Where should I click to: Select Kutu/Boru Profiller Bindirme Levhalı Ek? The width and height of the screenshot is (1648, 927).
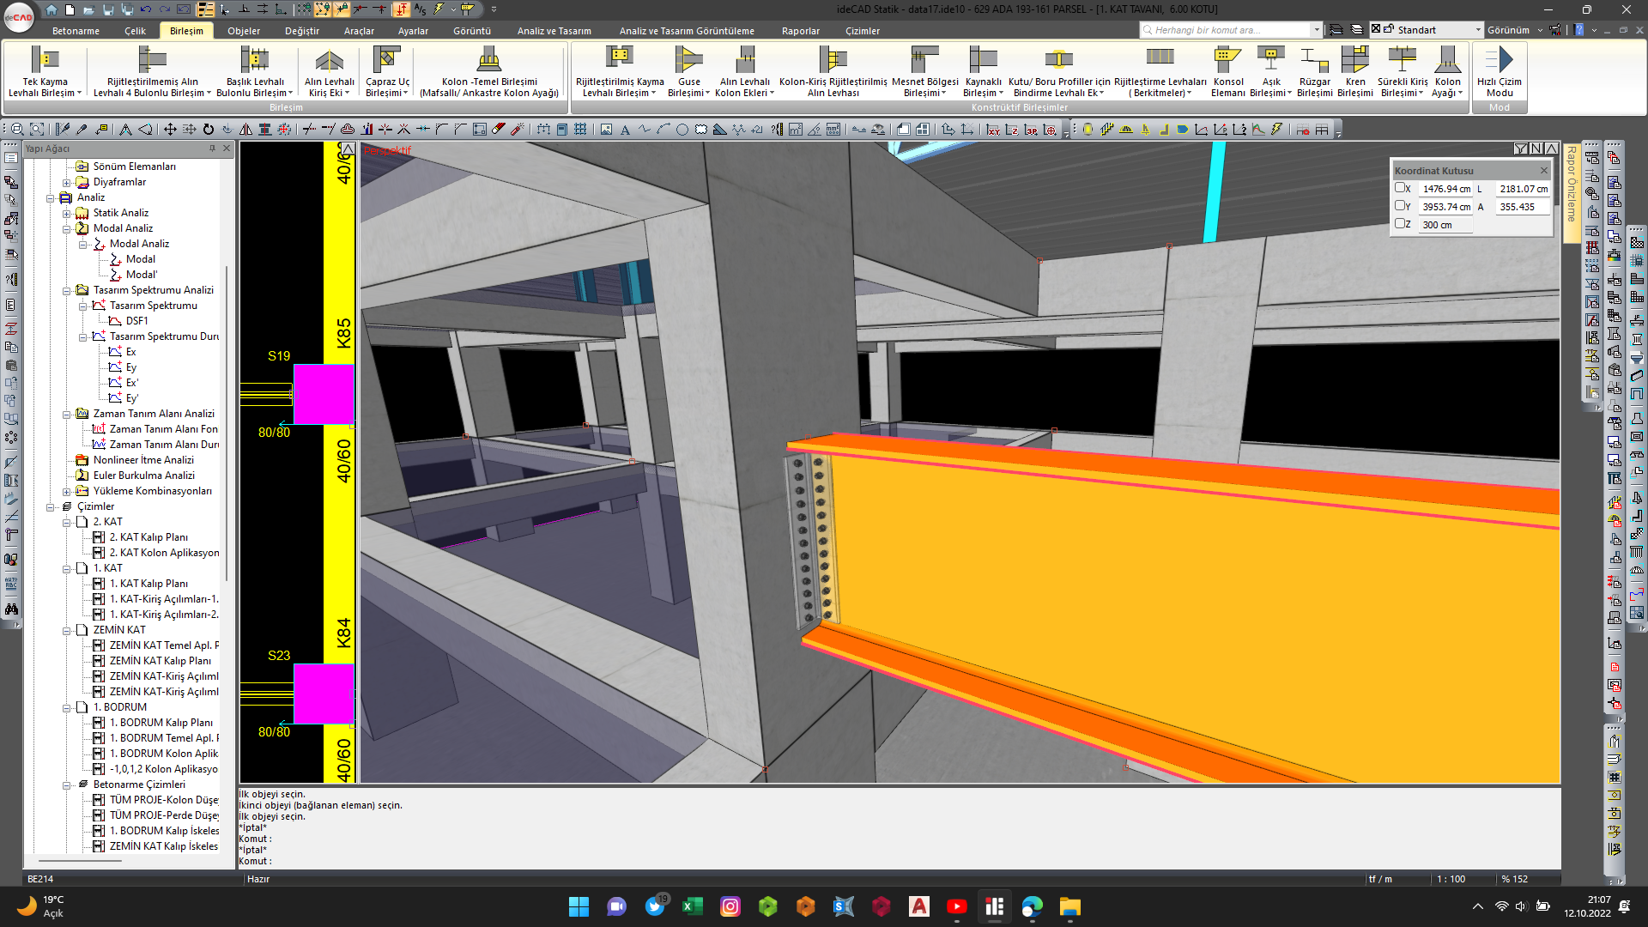click(1059, 72)
